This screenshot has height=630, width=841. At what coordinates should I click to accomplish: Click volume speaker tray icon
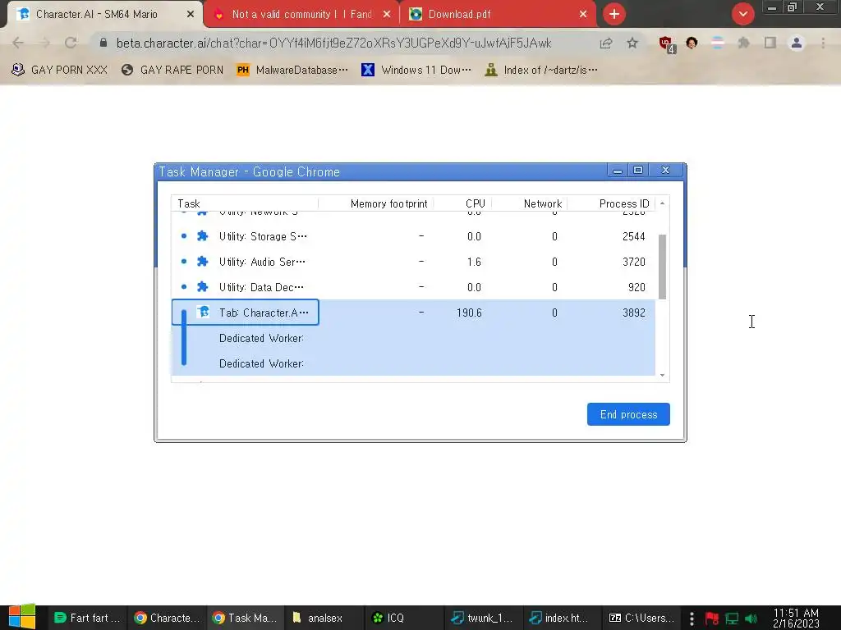pyautogui.click(x=751, y=619)
